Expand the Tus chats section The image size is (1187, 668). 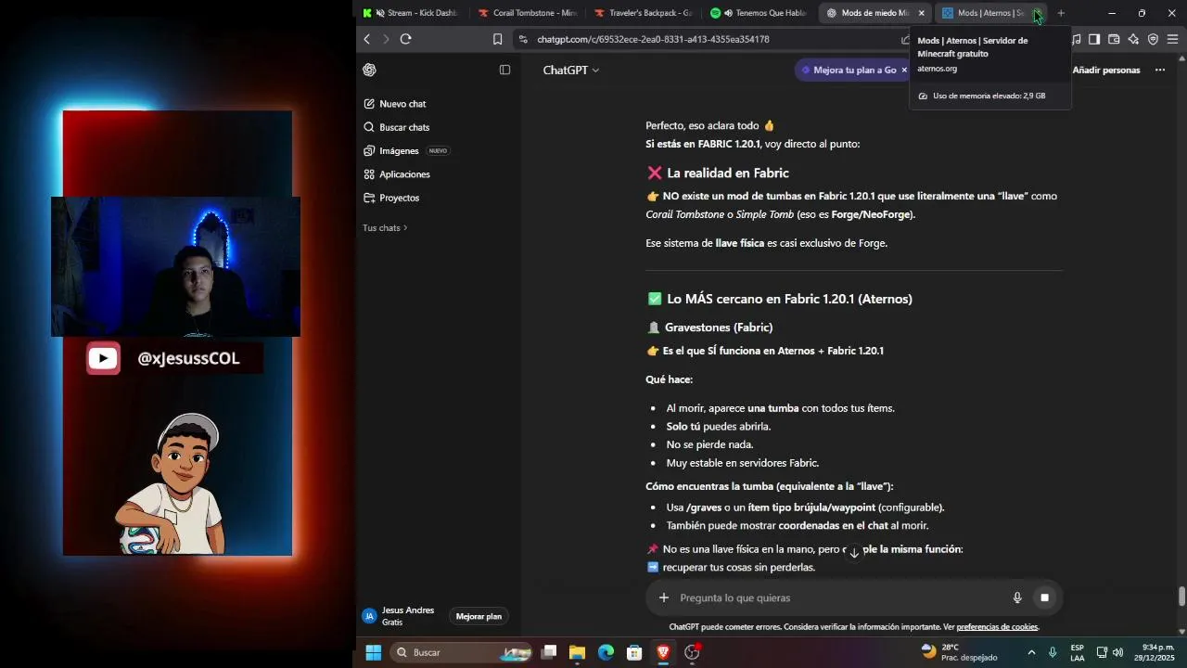click(385, 227)
